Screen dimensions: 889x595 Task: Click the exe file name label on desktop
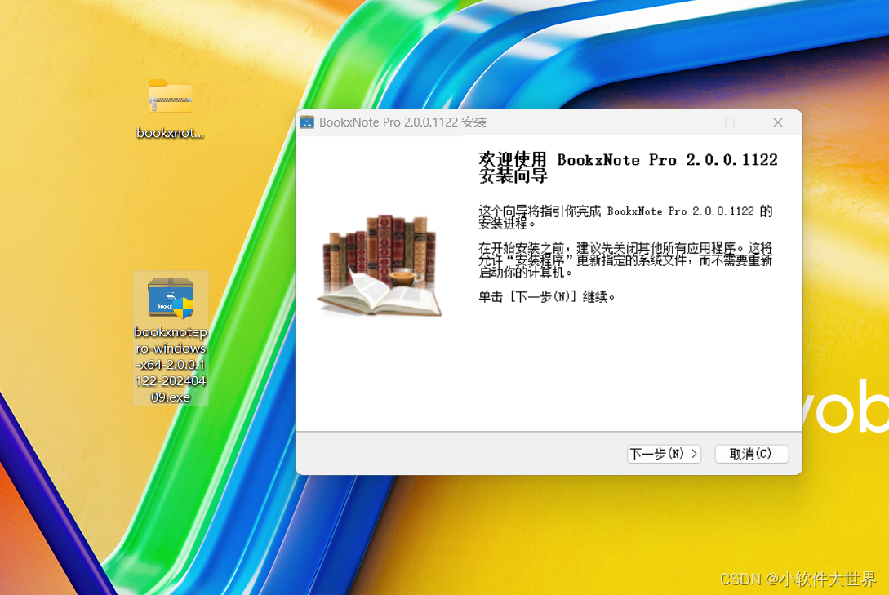171,364
